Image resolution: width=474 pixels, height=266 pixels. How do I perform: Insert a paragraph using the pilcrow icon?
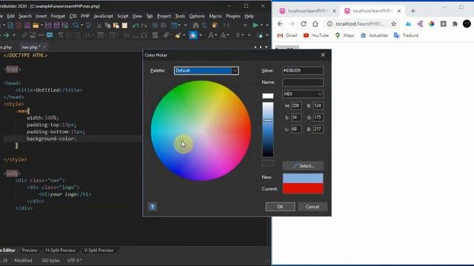(x=61, y=35)
